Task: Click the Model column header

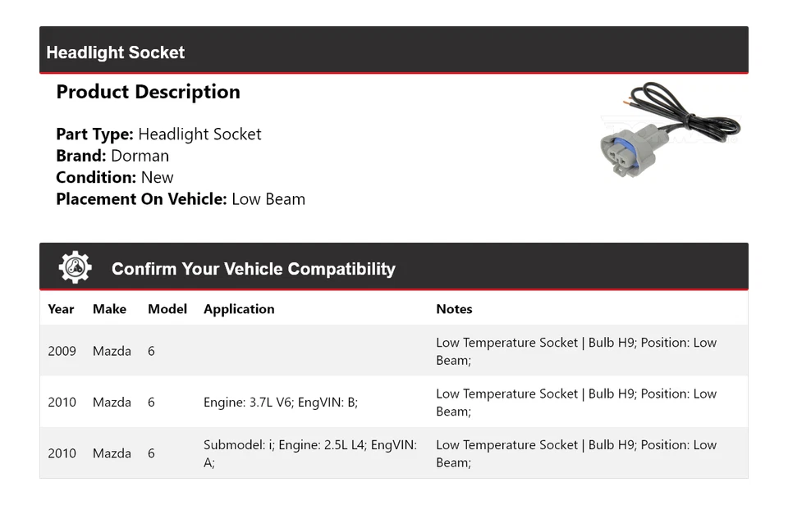Action: [x=167, y=309]
